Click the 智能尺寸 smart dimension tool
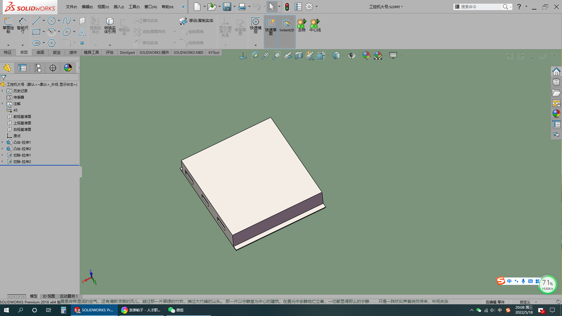 pyautogui.click(x=23, y=25)
